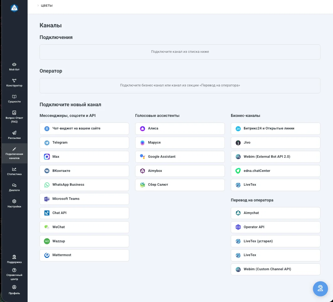Open Настройки in the sidebar
Screen dimensions: 333x302
(14, 204)
